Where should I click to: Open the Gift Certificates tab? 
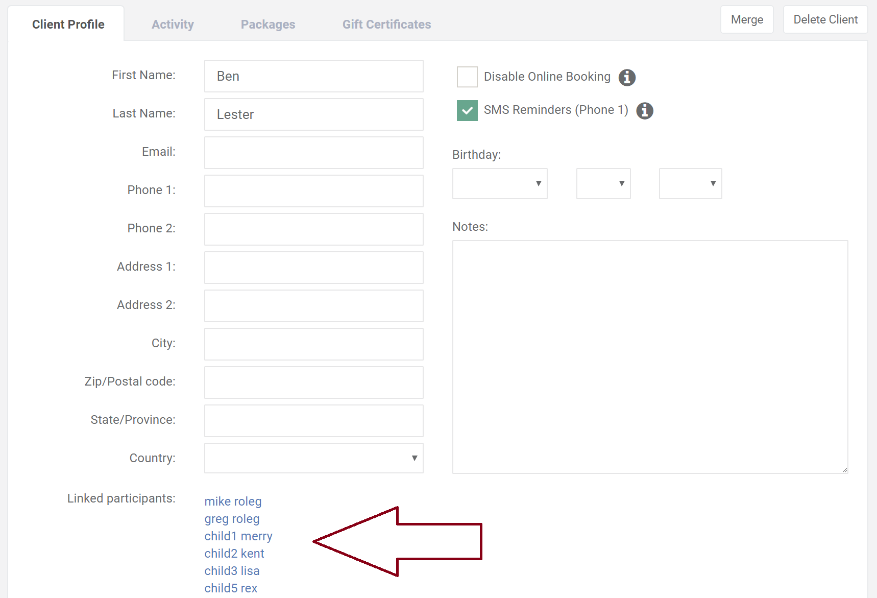coord(386,25)
